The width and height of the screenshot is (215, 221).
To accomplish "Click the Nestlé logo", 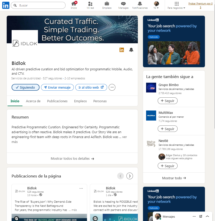I will [x=151, y=144].
